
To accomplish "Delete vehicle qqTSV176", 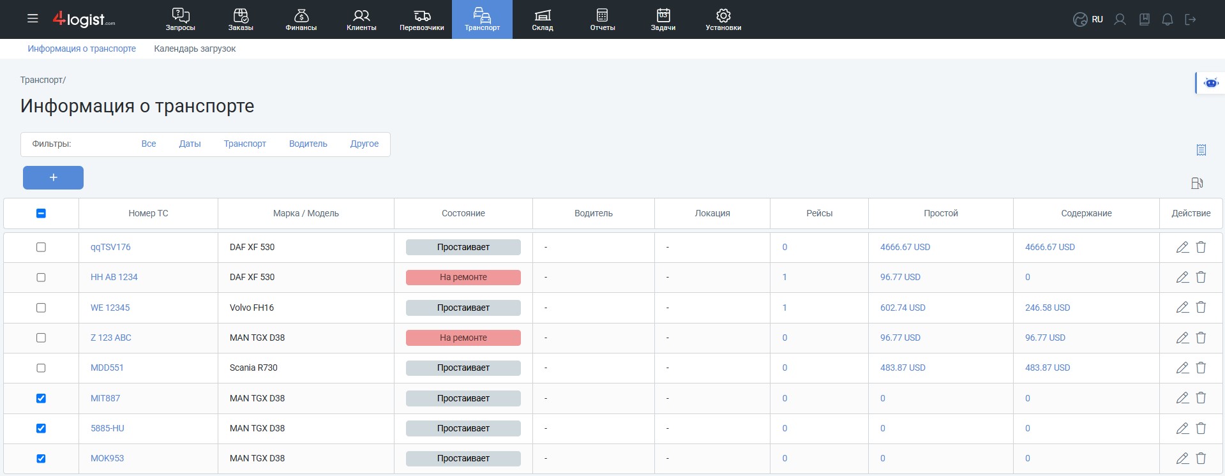I will 1201,247.
